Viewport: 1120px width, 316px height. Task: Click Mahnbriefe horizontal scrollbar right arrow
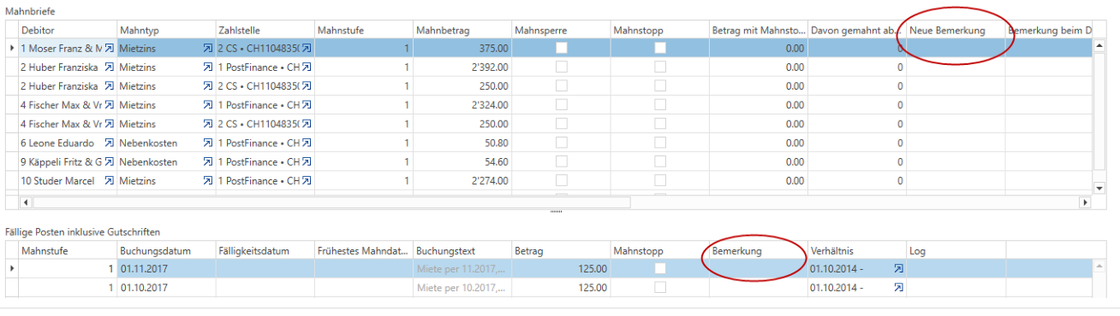click(1085, 202)
